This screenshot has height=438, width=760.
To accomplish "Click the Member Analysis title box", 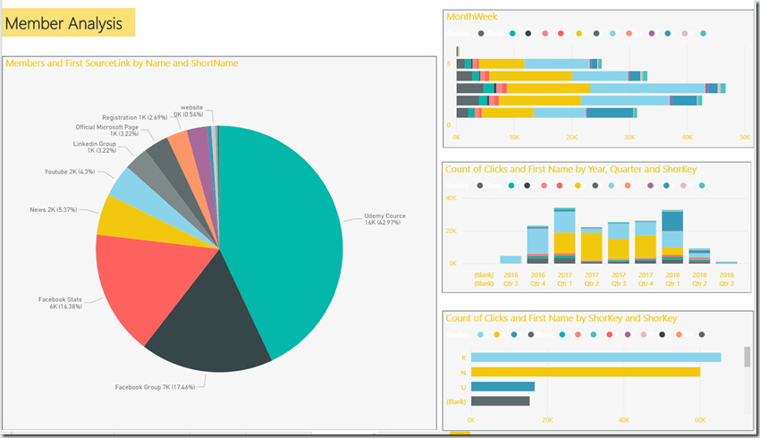I will click(68, 23).
